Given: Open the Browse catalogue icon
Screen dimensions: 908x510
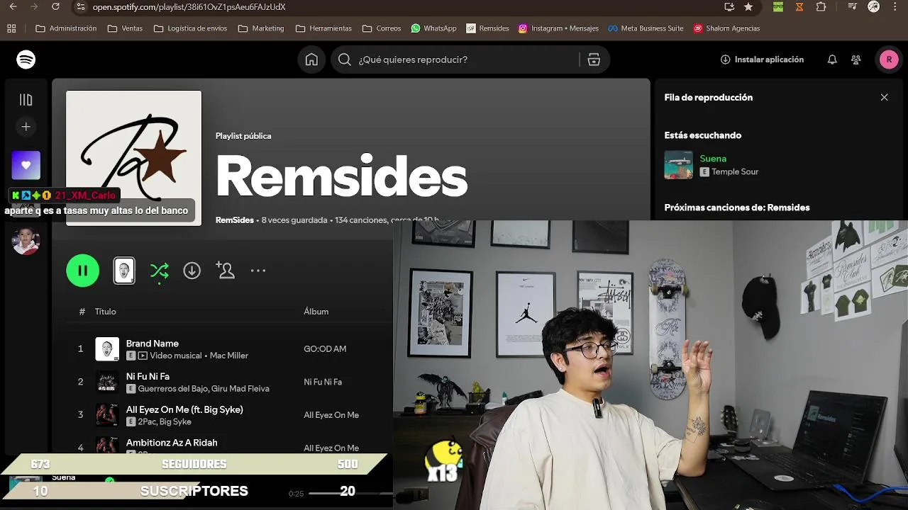Looking at the screenshot, I should coord(594,59).
